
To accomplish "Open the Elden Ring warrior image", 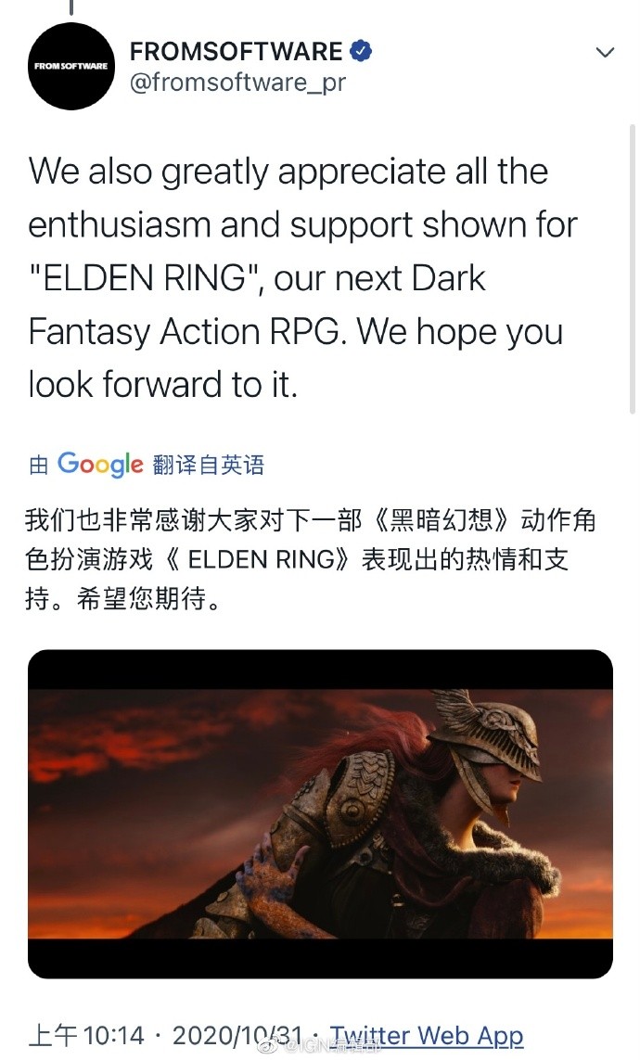I will [x=320, y=814].
